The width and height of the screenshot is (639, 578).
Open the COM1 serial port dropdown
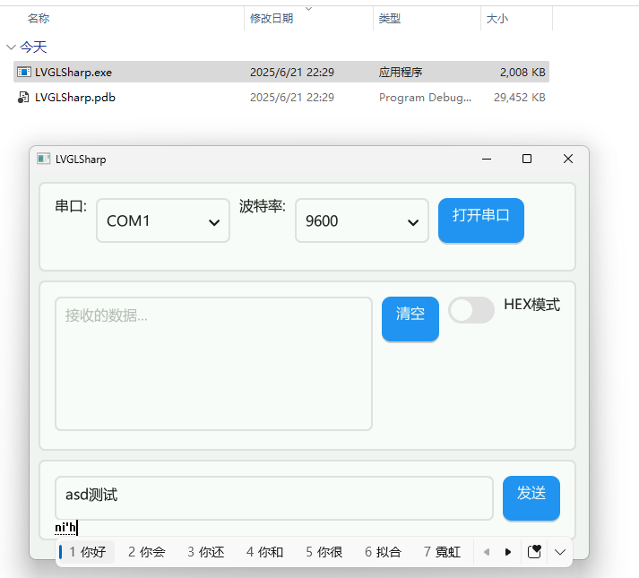[x=163, y=220]
